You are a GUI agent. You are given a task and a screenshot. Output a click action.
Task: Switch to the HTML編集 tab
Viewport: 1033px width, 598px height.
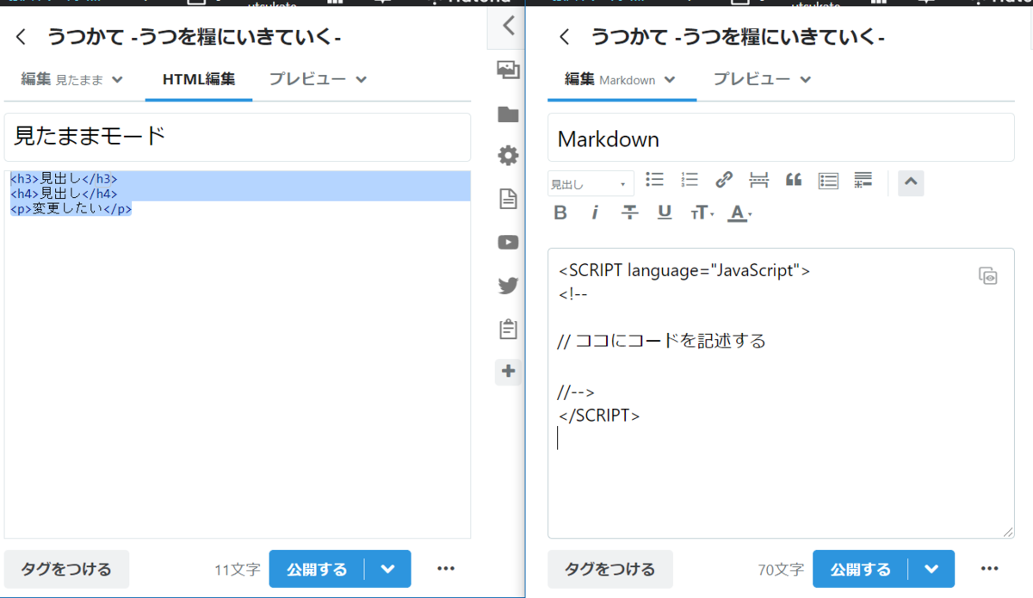coord(199,79)
